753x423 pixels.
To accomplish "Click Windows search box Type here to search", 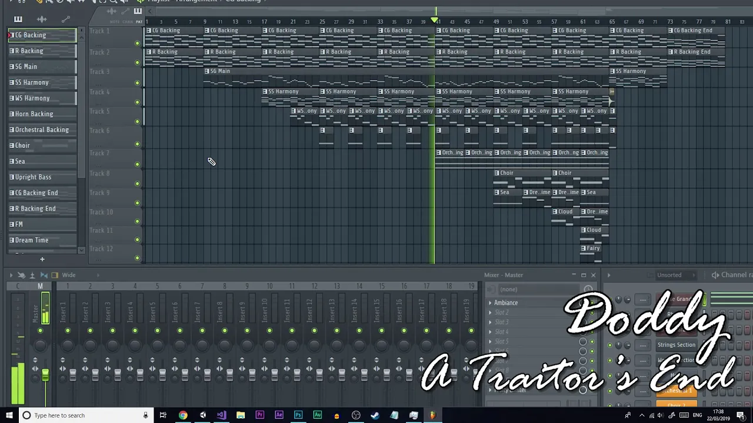I will pyautogui.click(x=85, y=415).
